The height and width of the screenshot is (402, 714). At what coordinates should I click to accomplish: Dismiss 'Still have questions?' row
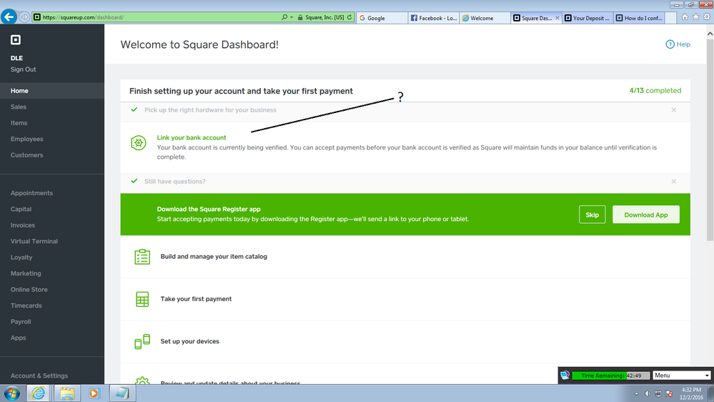[x=673, y=182]
